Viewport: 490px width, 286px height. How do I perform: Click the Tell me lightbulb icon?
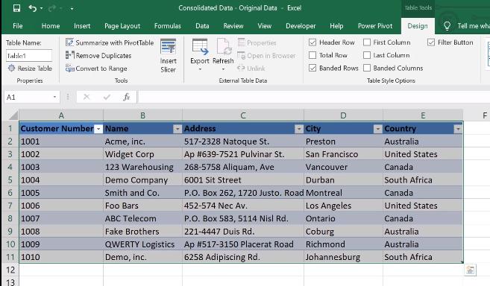click(x=447, y=25)
